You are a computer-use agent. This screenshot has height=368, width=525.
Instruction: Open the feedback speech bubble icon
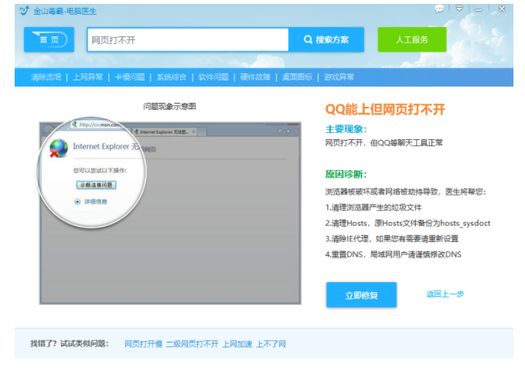tap(439, 9)
